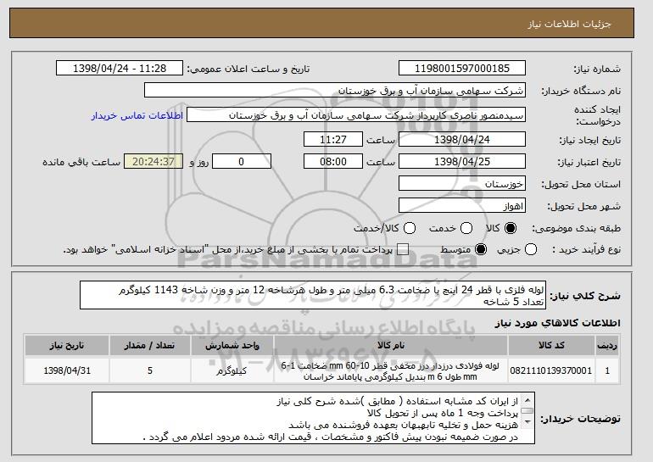Click the شرح کلی نیاز description box

pos(313,295)
